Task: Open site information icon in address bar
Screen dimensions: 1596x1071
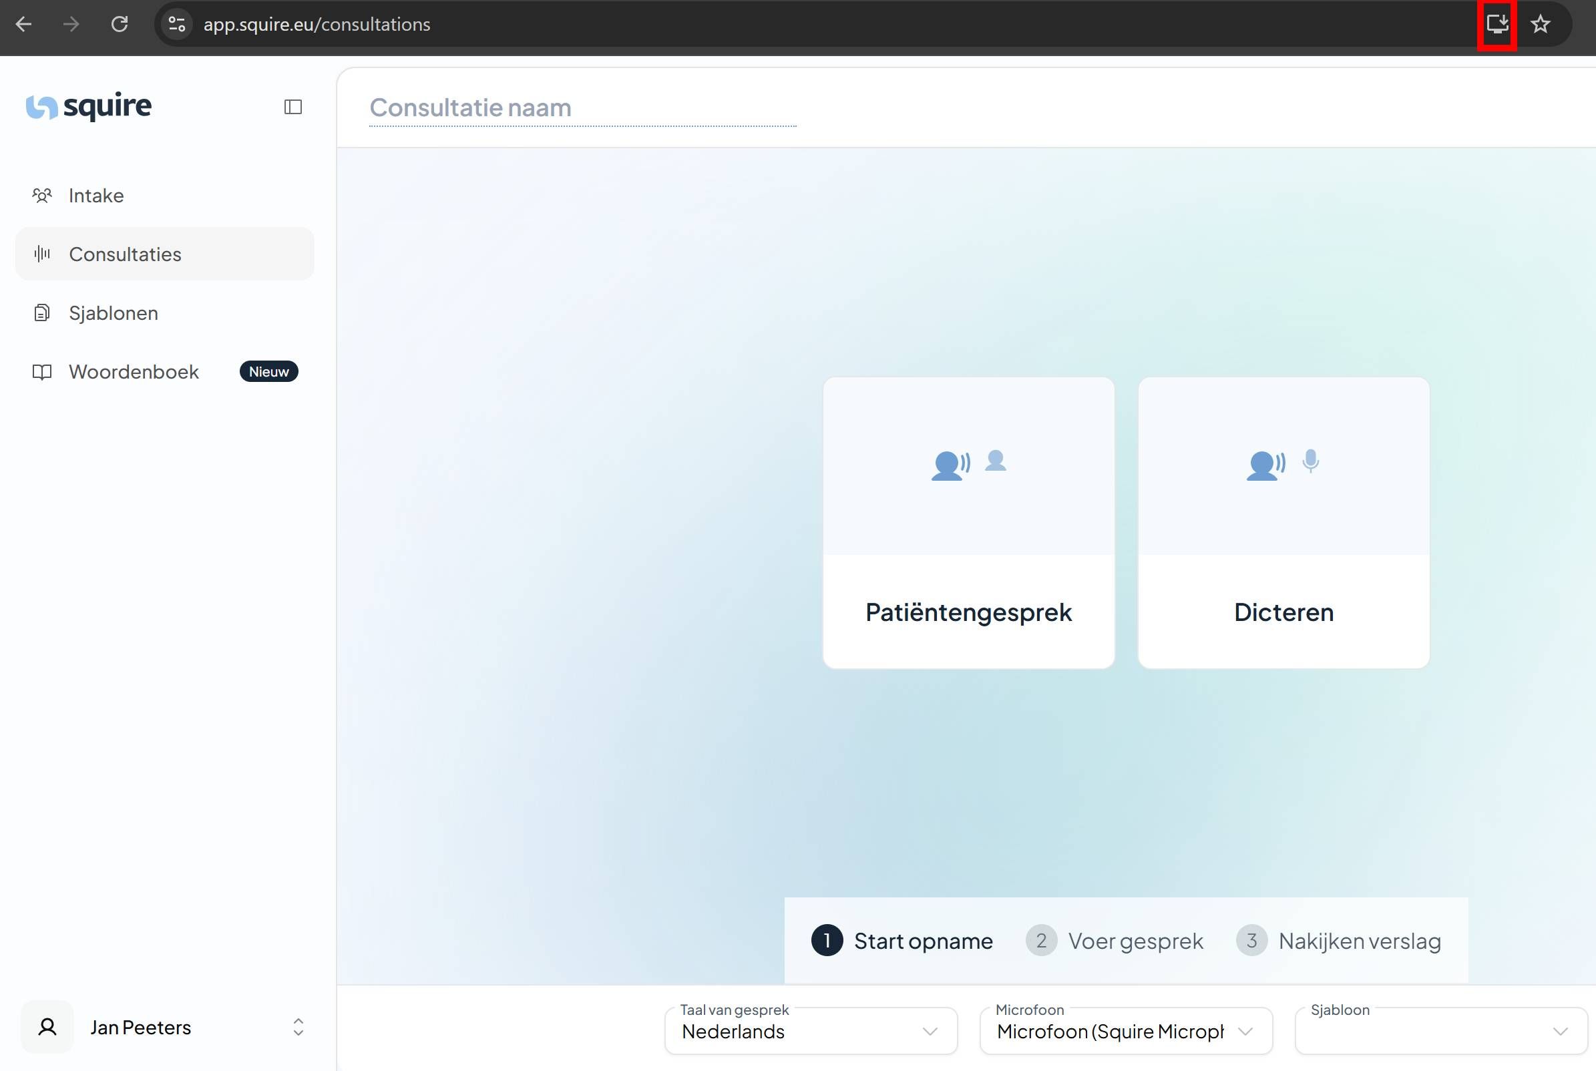Action: pos(177,25)
